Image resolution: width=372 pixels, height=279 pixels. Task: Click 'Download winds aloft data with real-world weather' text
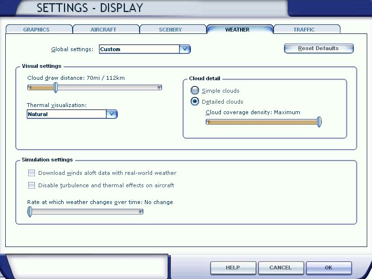point(108,173)
